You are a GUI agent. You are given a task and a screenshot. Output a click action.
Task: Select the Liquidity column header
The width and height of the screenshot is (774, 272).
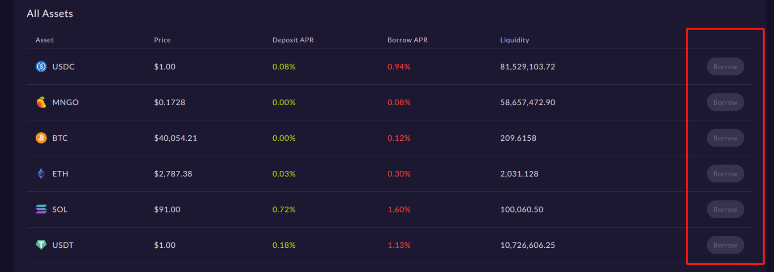click(x=514, y=40)
